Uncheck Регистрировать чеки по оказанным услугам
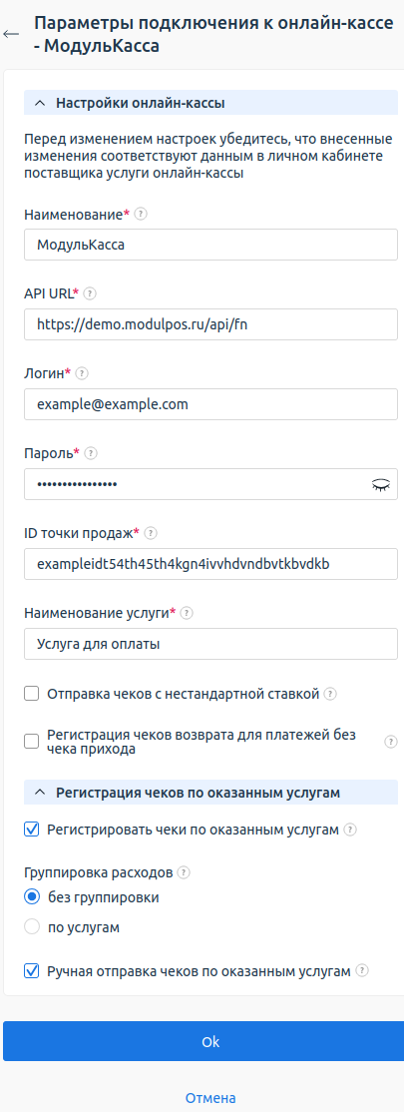The height and width of the screenshot is (1112, 404). 31,830
